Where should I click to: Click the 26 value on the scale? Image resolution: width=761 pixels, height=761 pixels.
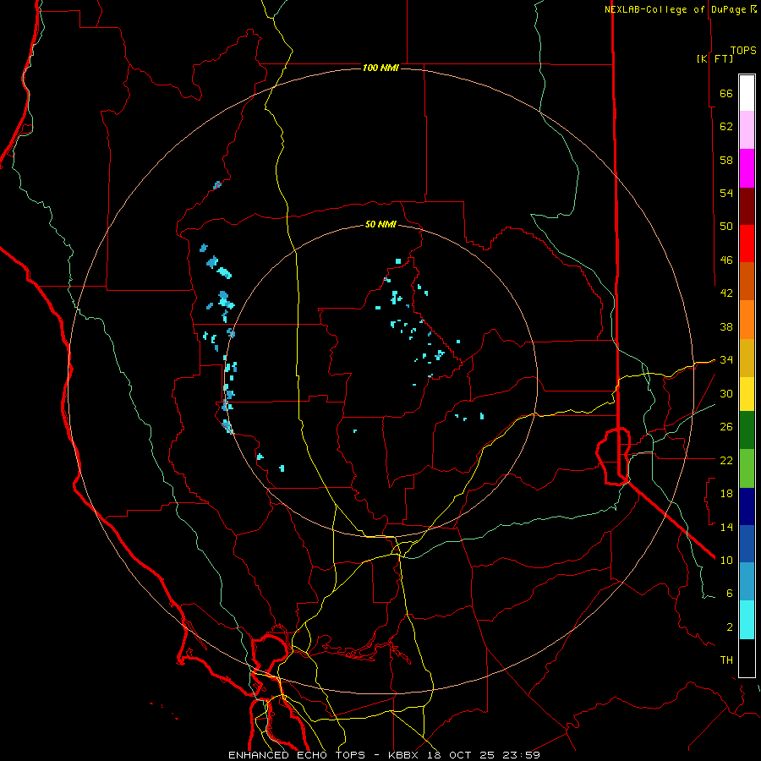pyautogui.click(x=726, y=427)
